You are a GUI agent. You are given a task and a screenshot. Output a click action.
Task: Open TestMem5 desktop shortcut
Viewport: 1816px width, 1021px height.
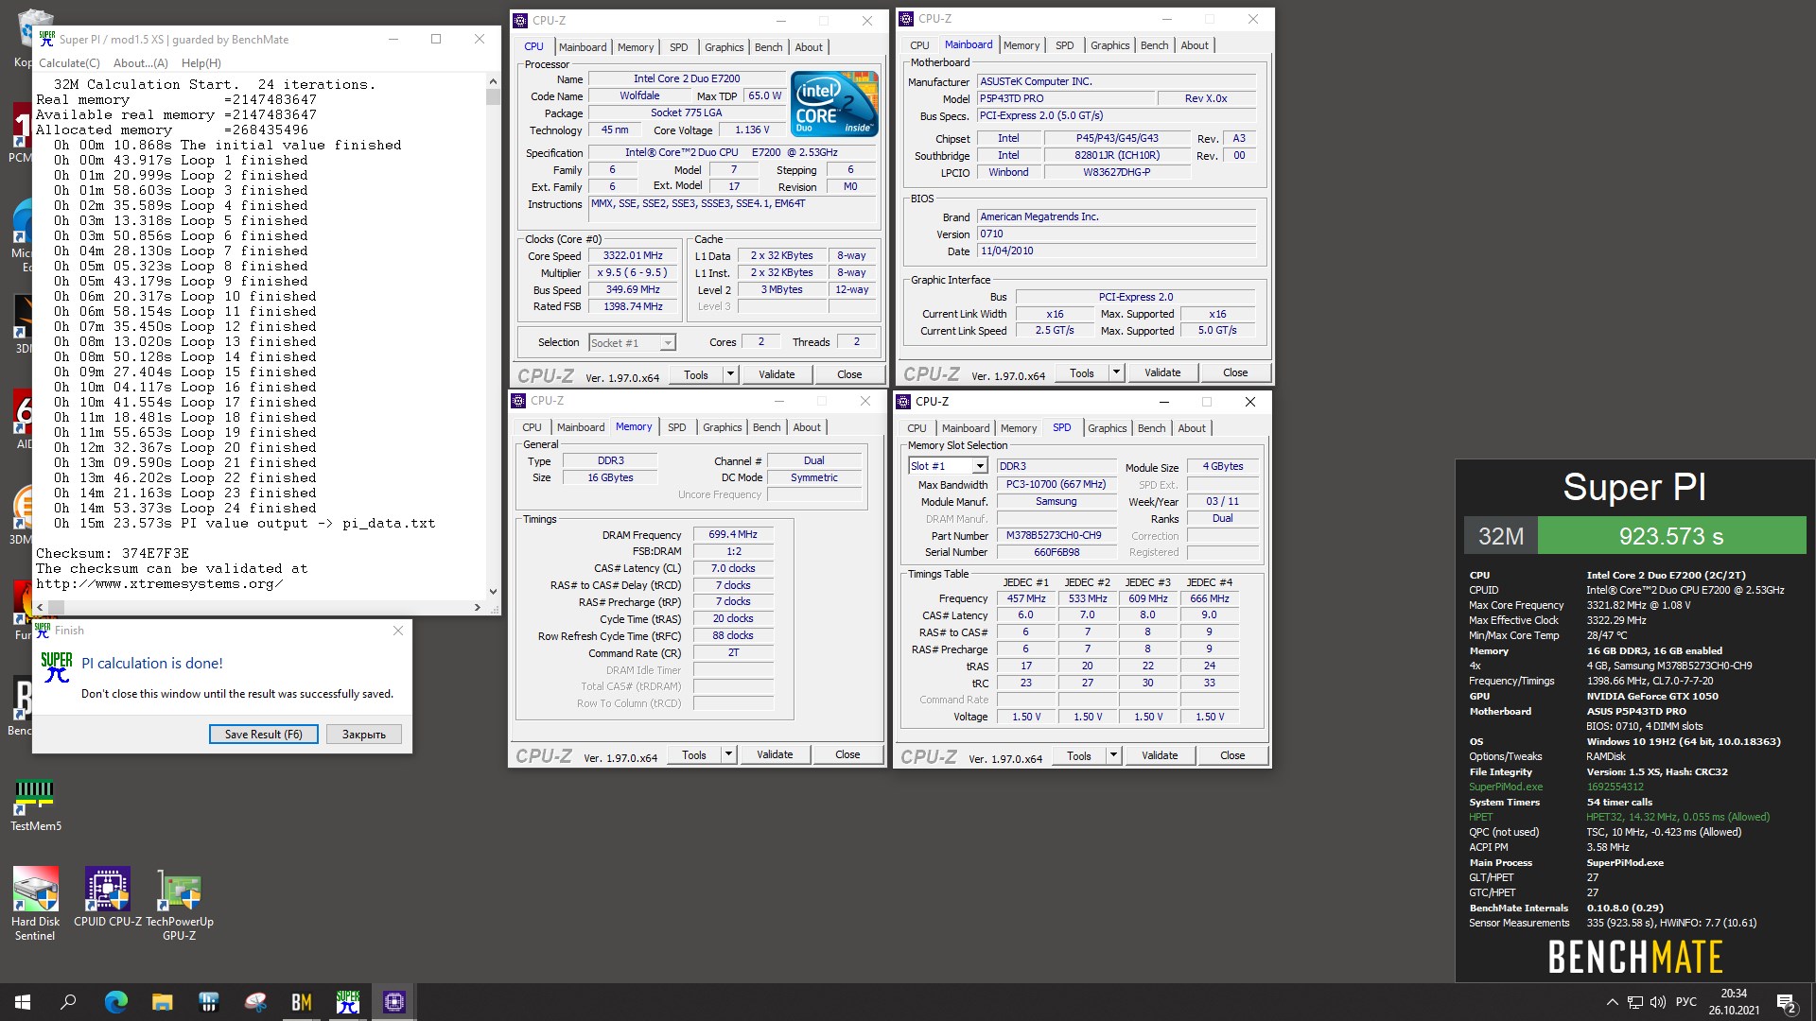[35, 805]
